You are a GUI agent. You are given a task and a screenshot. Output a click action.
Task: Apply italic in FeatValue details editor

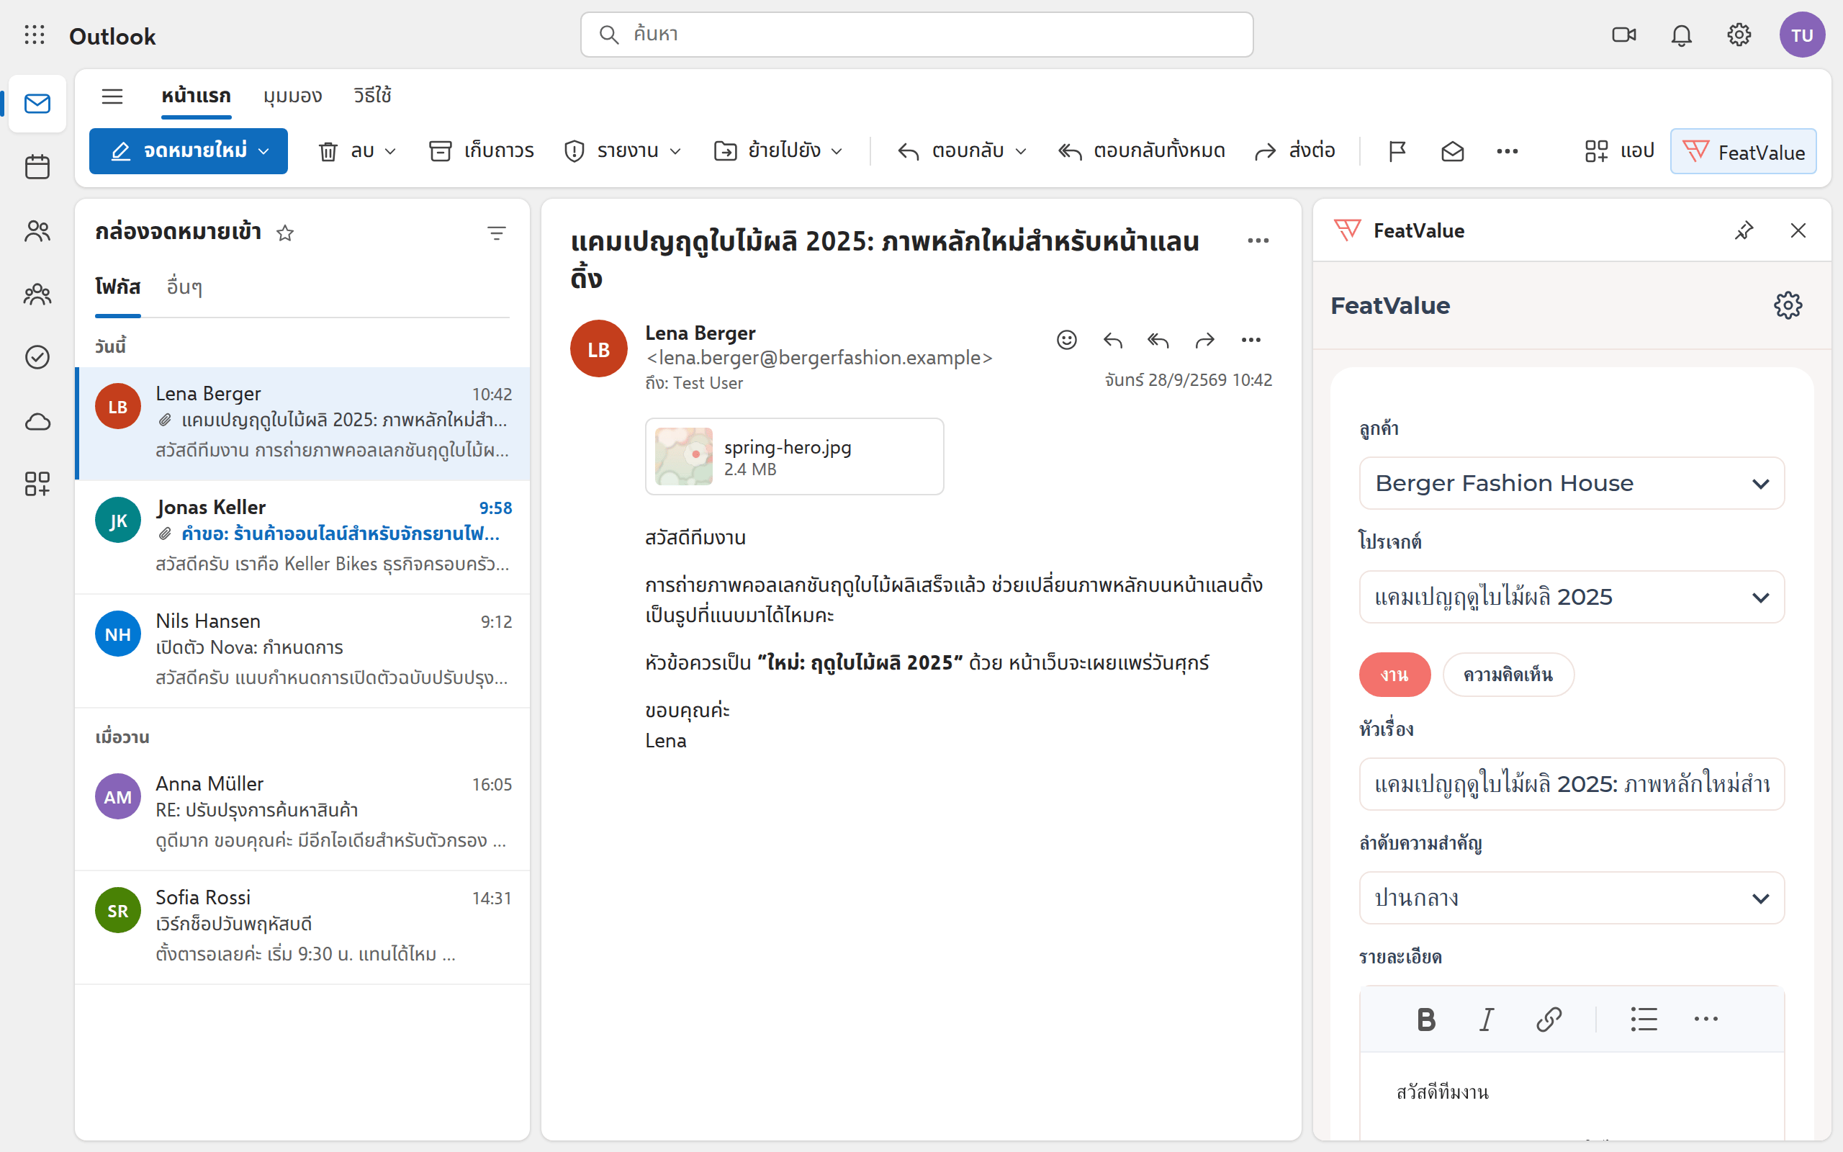1487,1020
